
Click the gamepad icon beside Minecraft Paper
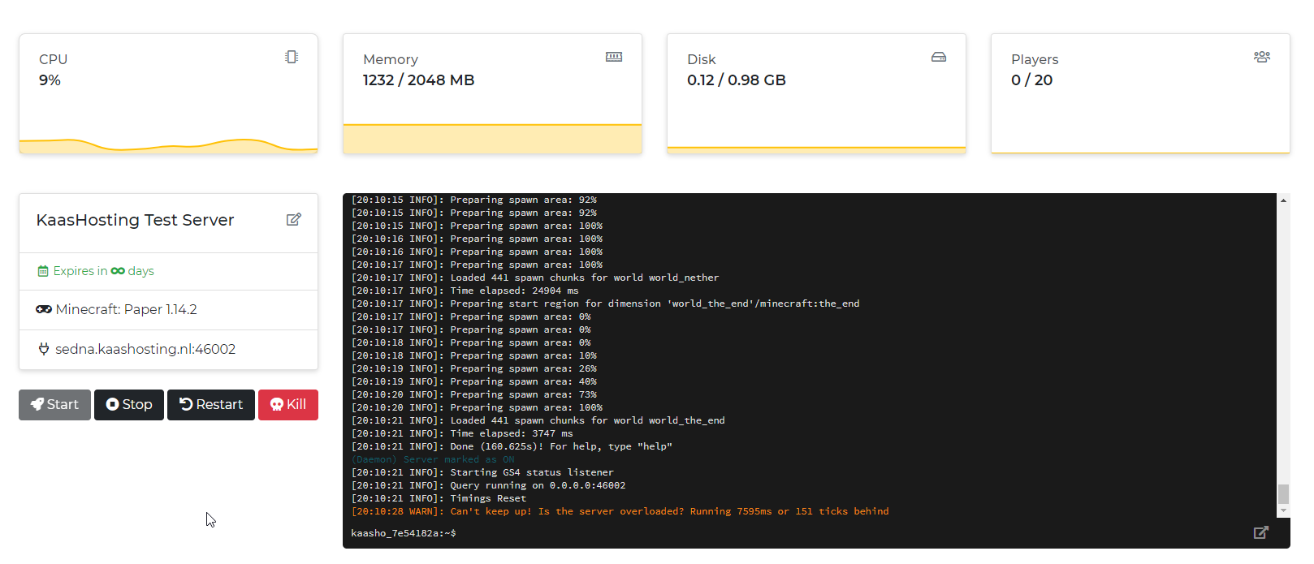(44, 309)
